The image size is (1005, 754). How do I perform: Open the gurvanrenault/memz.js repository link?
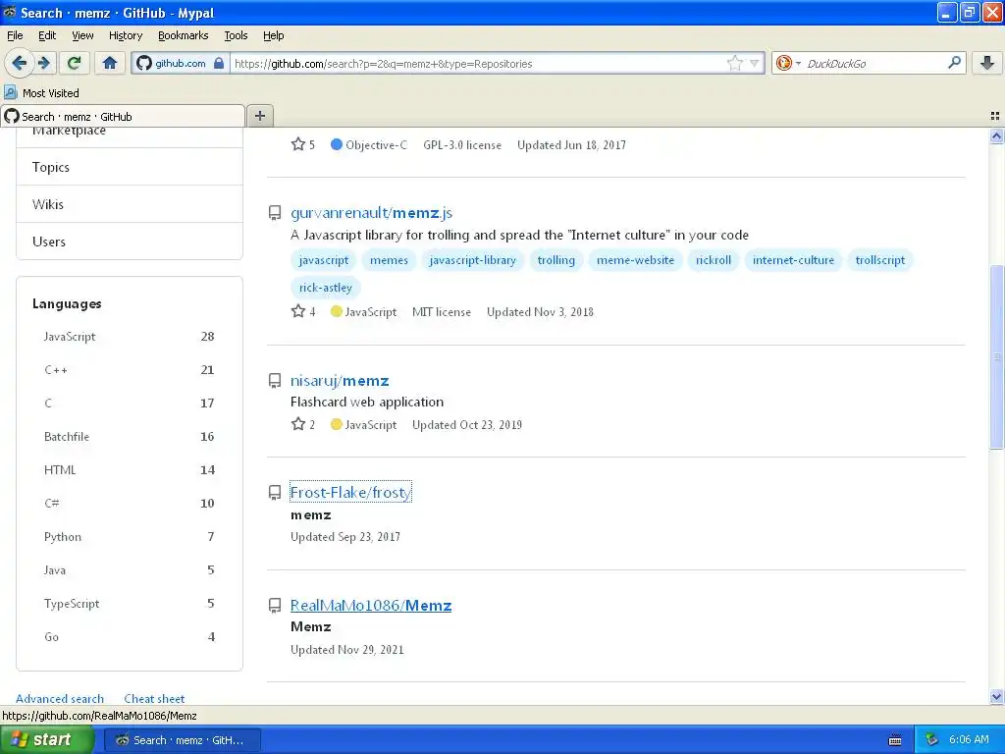pos(371,213)
